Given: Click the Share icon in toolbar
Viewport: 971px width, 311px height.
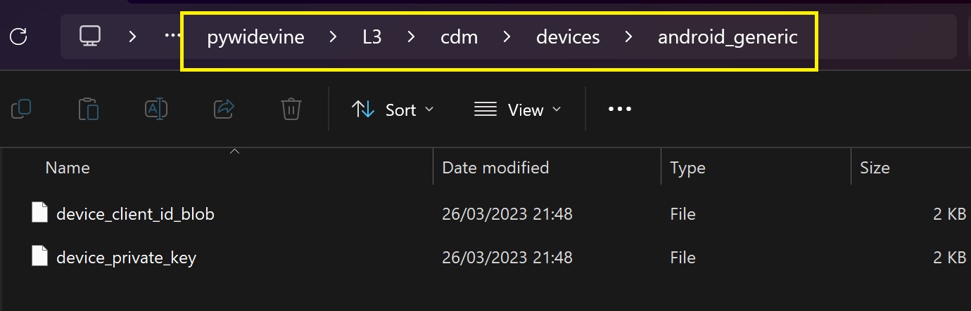Looking at the screenshot, I should pyautogui.click(x=224, y=109).
